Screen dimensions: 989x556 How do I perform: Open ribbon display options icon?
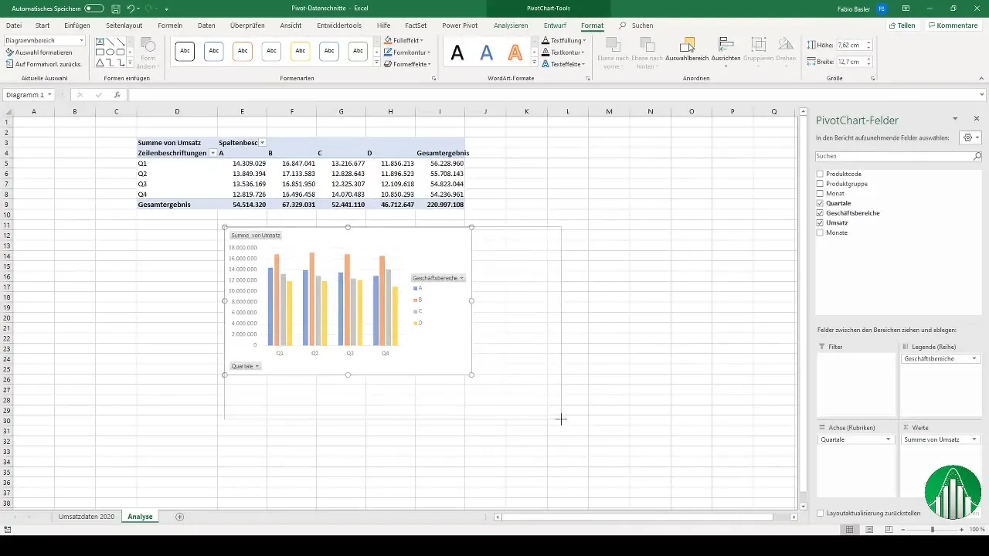tap(907, 8)
